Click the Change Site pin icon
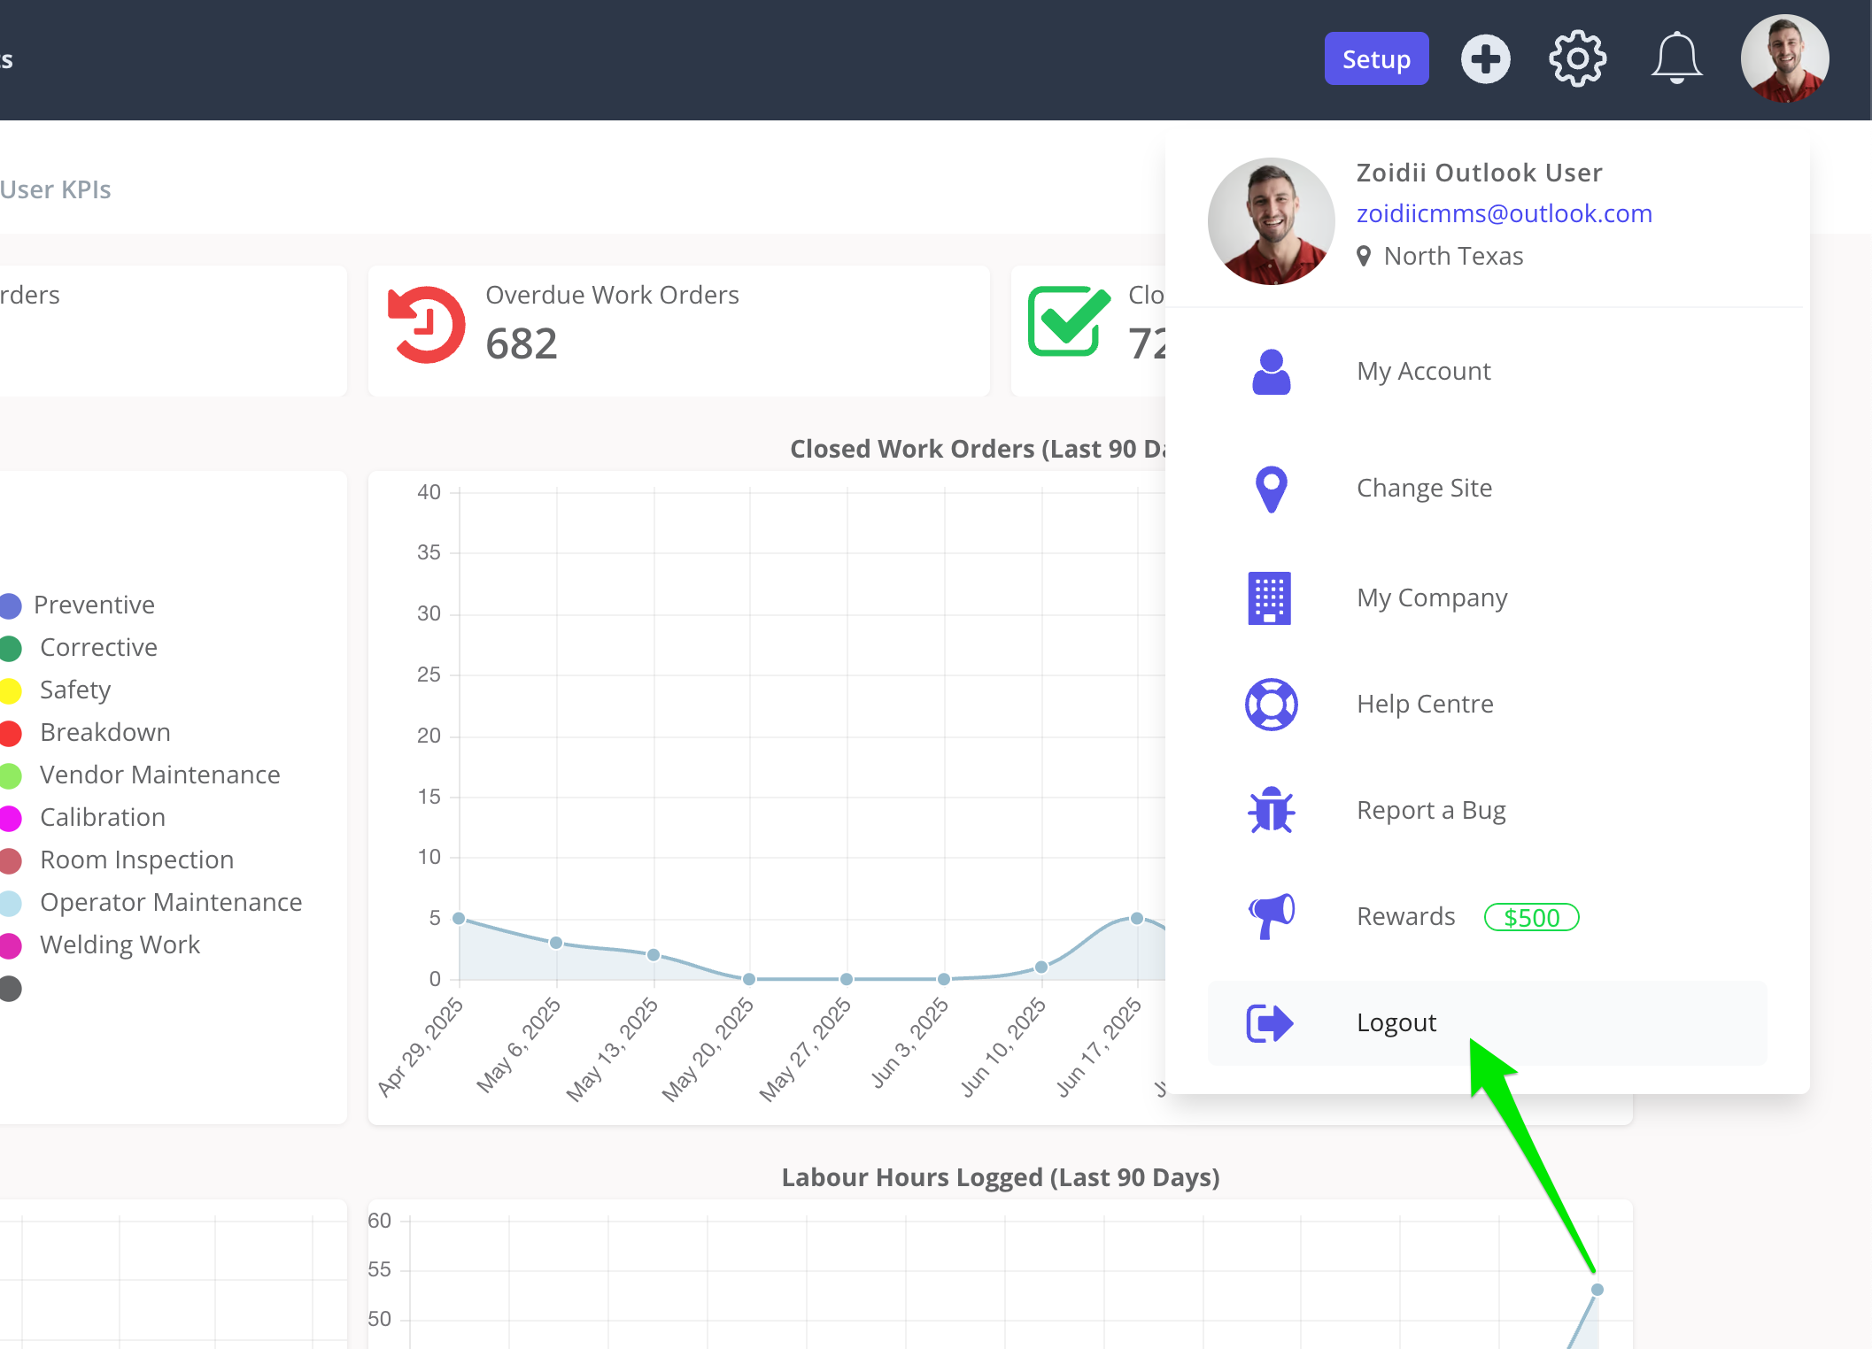Screen dimensions: 1872x1349 point(1272,489)
